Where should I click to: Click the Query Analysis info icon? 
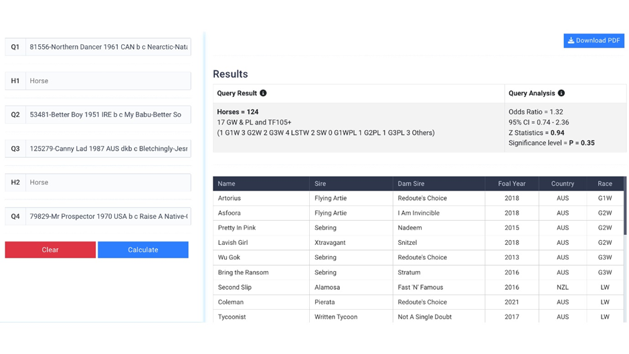[x=561, y=94]
